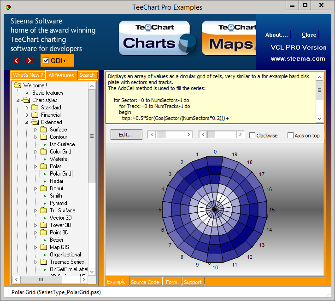Select the Polar Grid tree item
Image resolution: width=335 pixels, height=301 pixels.
(60, 174)
